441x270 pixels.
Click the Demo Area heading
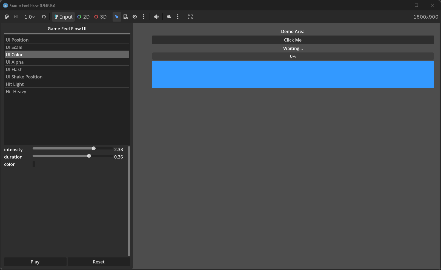tap(293, 31)
